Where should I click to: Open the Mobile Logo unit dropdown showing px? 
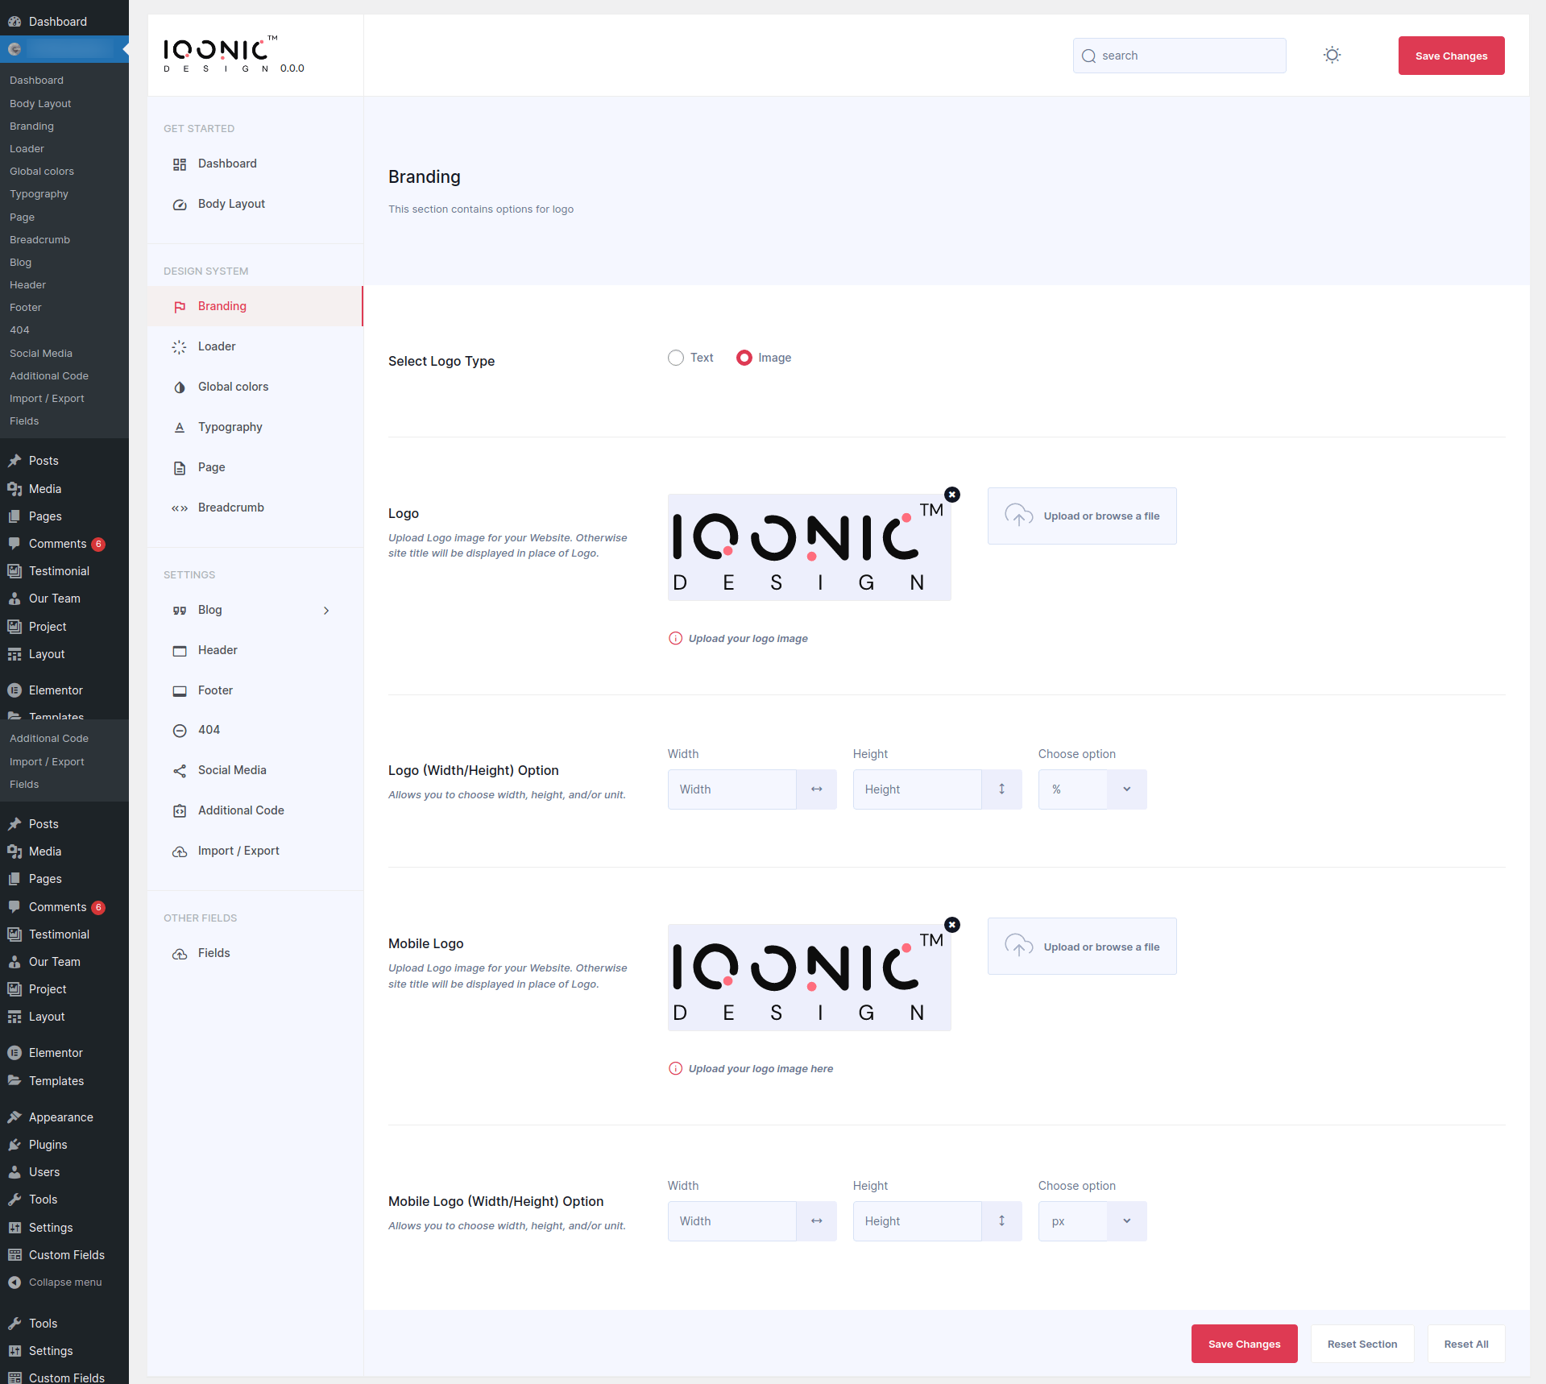(1092, 1221)
